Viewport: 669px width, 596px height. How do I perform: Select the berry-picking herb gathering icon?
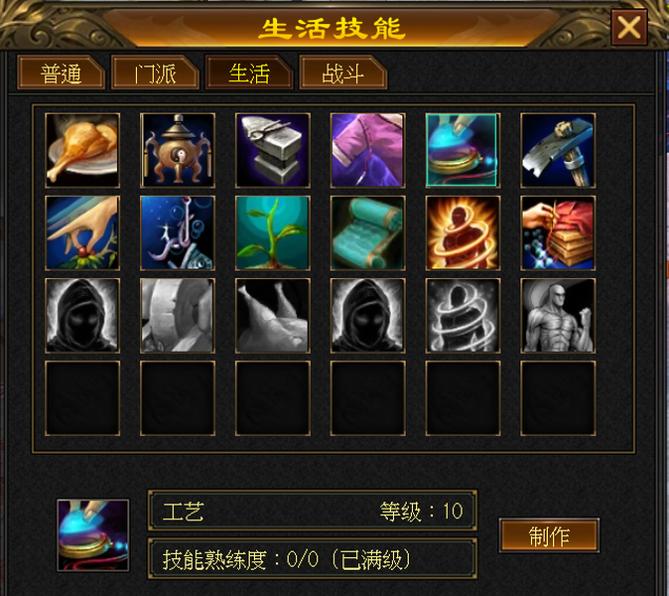click(82, 233)
